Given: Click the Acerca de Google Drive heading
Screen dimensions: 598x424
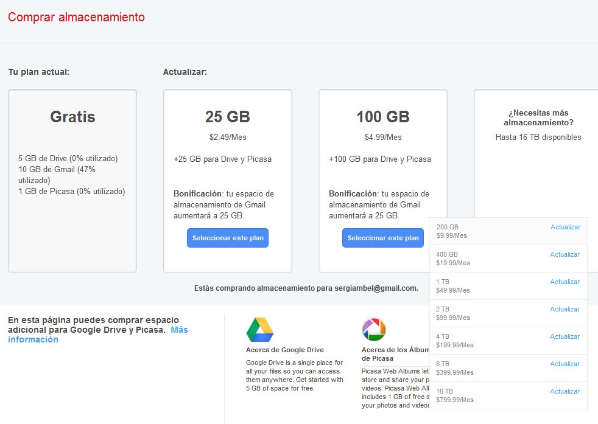Looking at the screenshot, I should click(285, 350).
